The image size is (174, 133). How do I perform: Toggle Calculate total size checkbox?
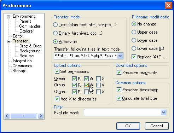(x=119, y=98)
